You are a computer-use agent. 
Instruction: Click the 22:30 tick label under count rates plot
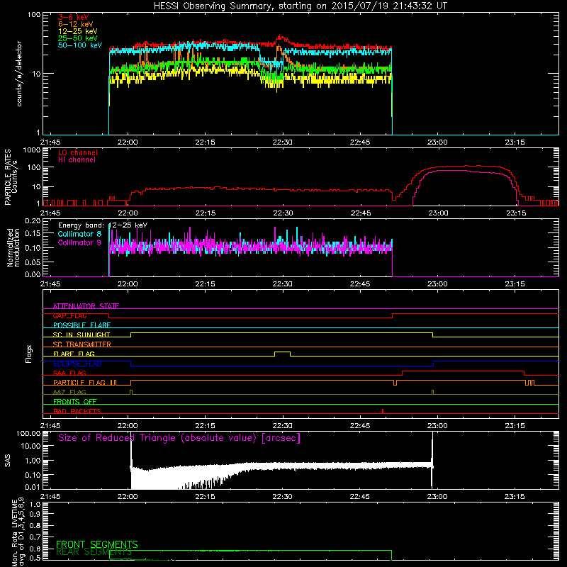[282, 142]
